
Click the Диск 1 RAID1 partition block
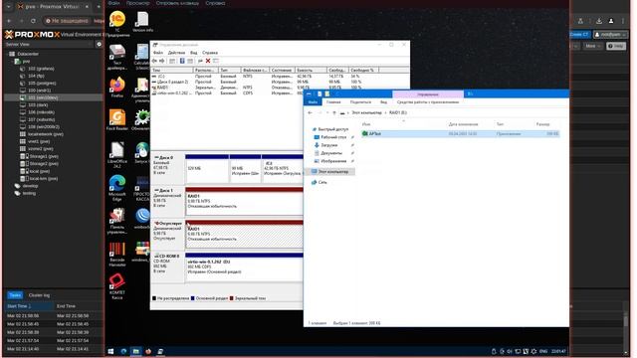(244, 201)
